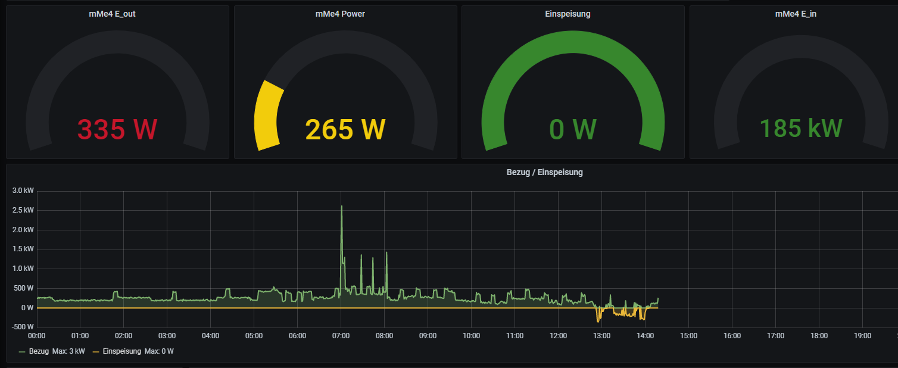This screenshot has width=898, height=368.
Task: Click the yellow 265 W gauge value
Action: point(345,129)
